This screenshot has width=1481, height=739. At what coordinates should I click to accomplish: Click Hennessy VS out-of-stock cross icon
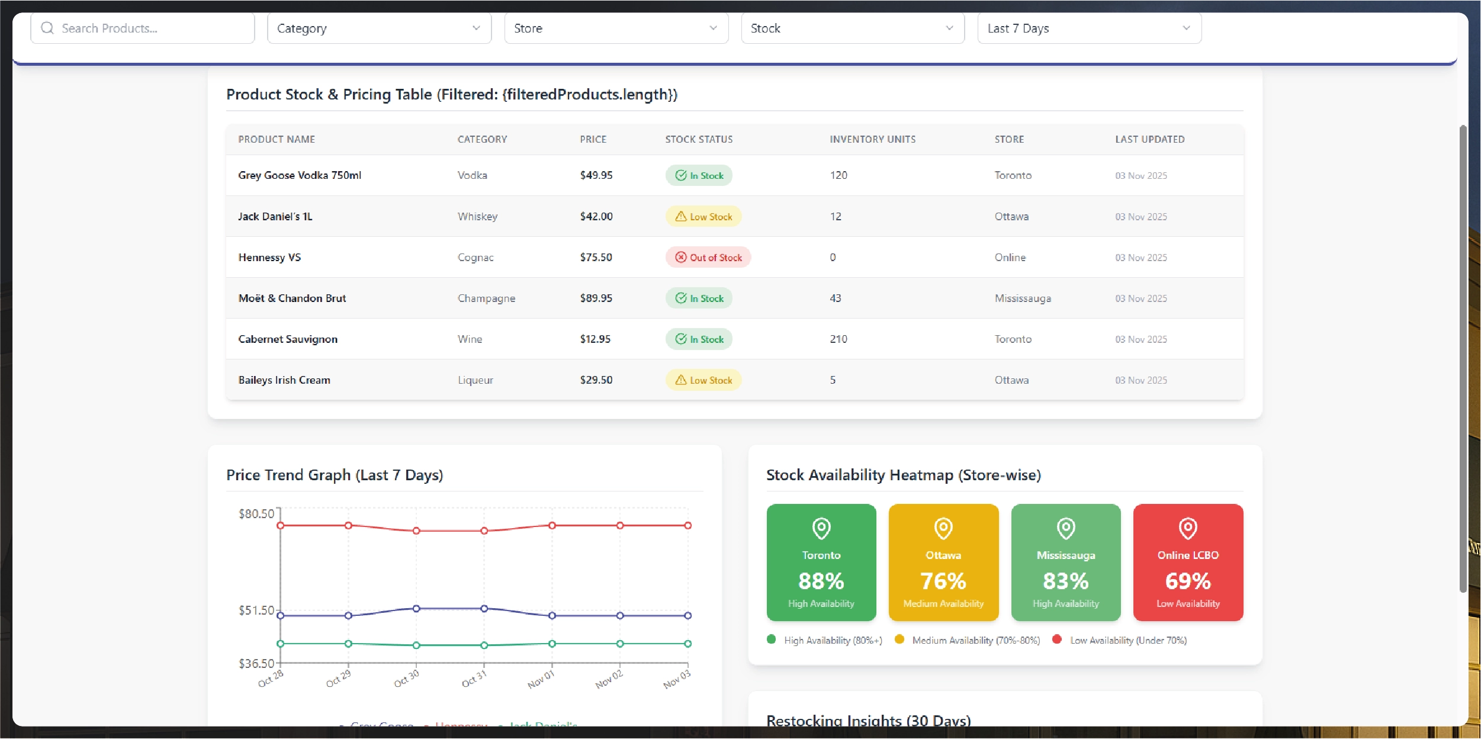click(x=680, y=257)
